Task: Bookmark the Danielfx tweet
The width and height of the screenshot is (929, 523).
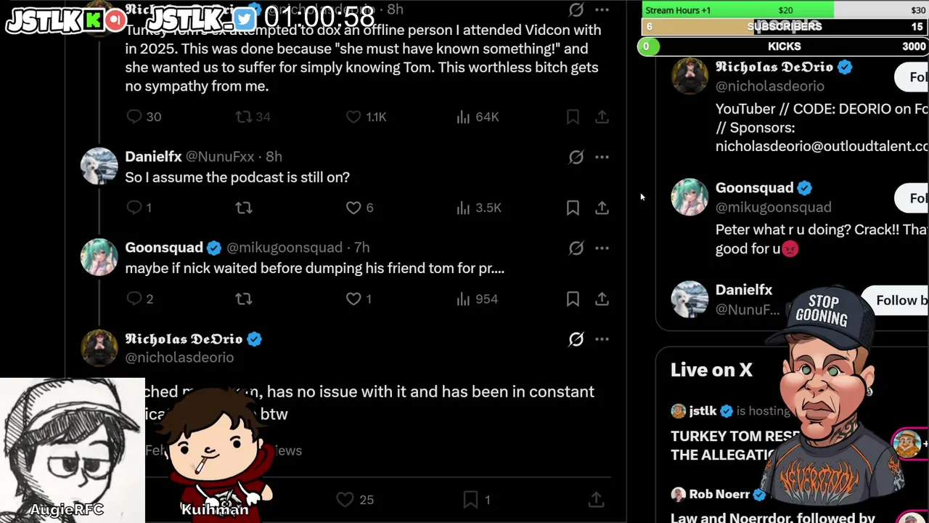Action: [x=573, y=208]
